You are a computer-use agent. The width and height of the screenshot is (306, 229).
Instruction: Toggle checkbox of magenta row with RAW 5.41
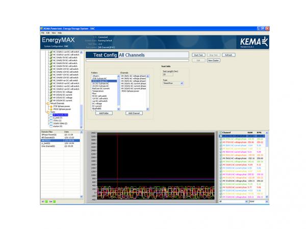click(221, 152)
